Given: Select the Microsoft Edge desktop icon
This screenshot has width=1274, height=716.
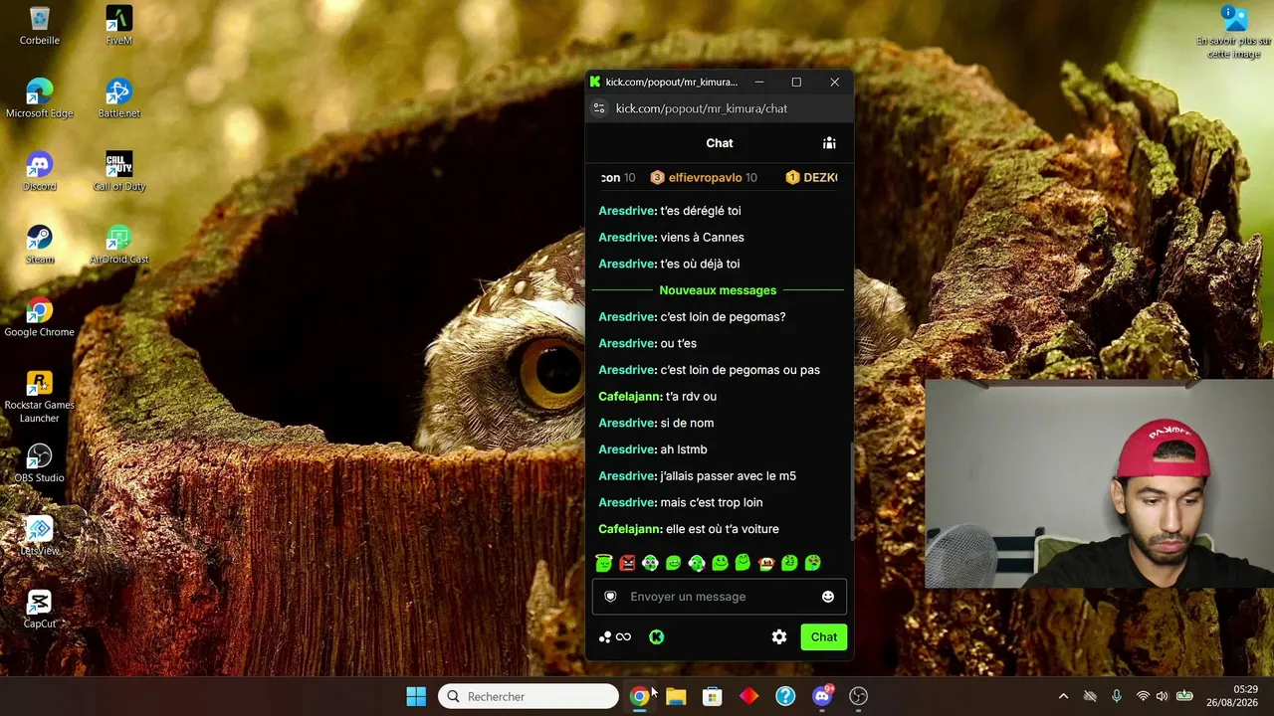Looking at the screenshot, I should [40, 99].
